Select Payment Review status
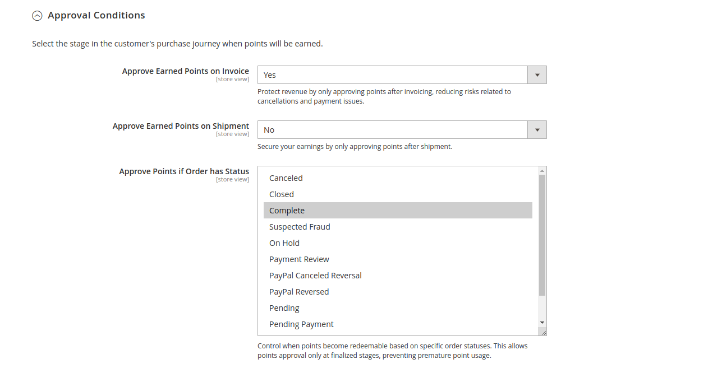Screen dimensions: 722x373 [x=299, y=259]
